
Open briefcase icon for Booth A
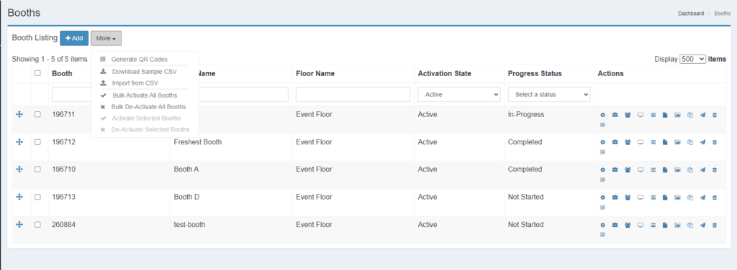[x=615, y=170]
